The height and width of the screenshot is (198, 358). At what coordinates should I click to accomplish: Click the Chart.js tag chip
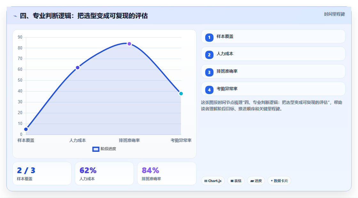point(213,181)
